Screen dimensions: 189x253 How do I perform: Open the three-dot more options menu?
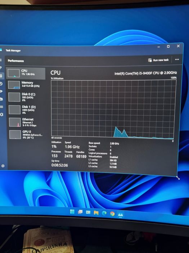177,59
